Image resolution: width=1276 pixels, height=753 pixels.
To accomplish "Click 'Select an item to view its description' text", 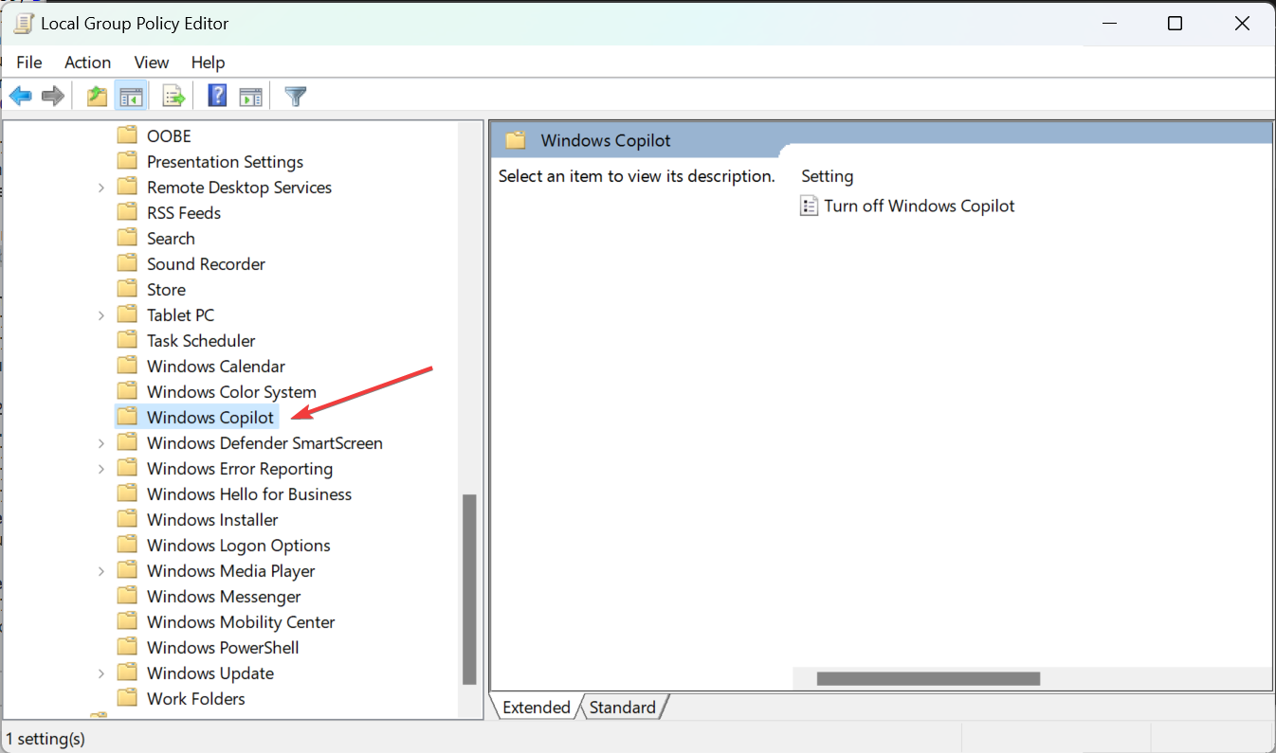I will point(637,176).
